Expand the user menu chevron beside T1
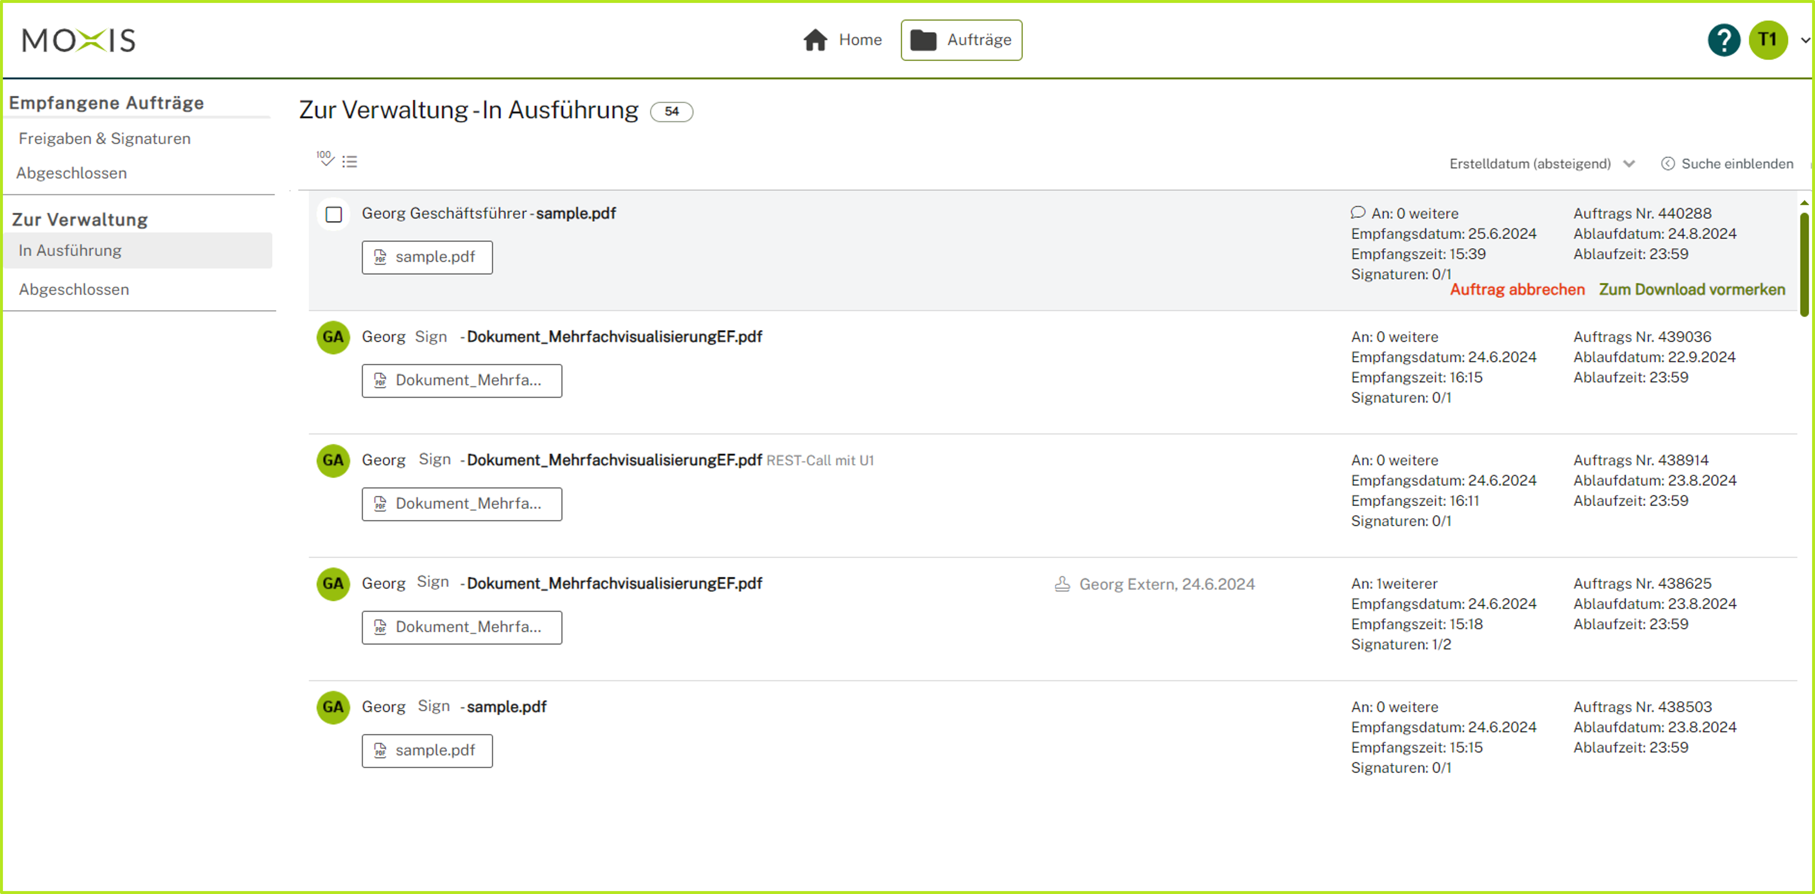The image size is (1815, 894). tap(1805, 40)
